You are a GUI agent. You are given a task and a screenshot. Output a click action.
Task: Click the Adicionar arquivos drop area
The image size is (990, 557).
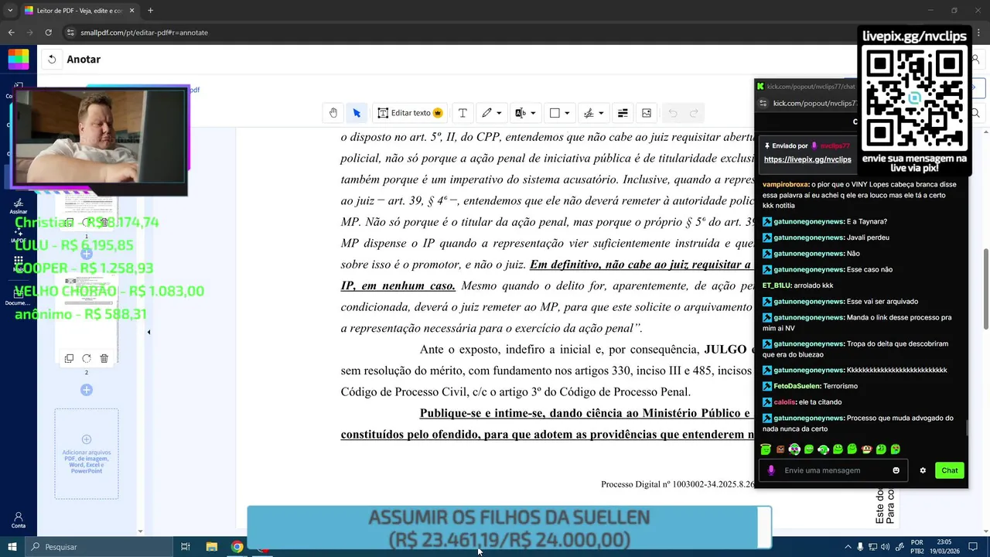point(87,453)
